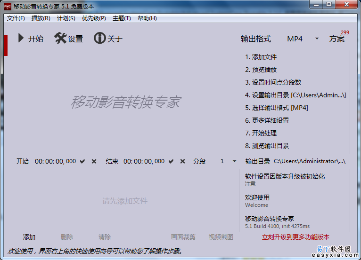Viewport: 361px width, 260px height.
Task: Confirm end time with its checkmark icon
Action: point(172,161)
